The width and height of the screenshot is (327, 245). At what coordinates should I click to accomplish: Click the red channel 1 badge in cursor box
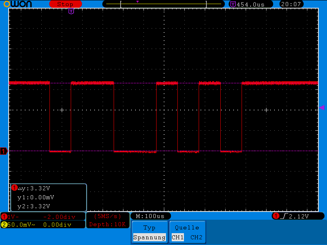pos(14,188)
